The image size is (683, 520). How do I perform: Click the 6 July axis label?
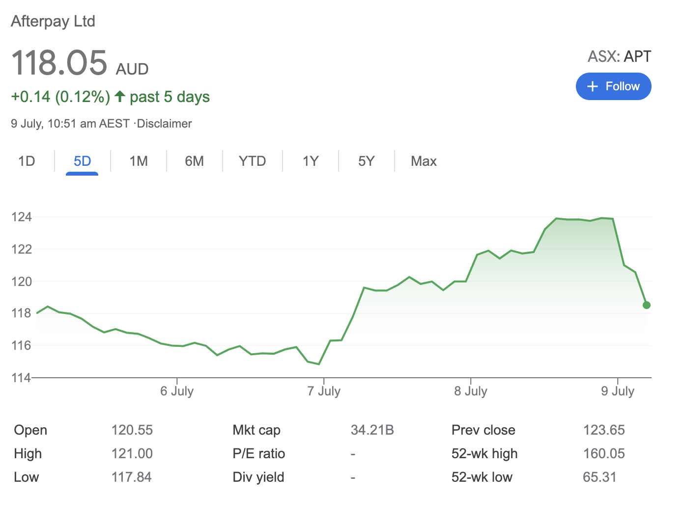(177, 391)
